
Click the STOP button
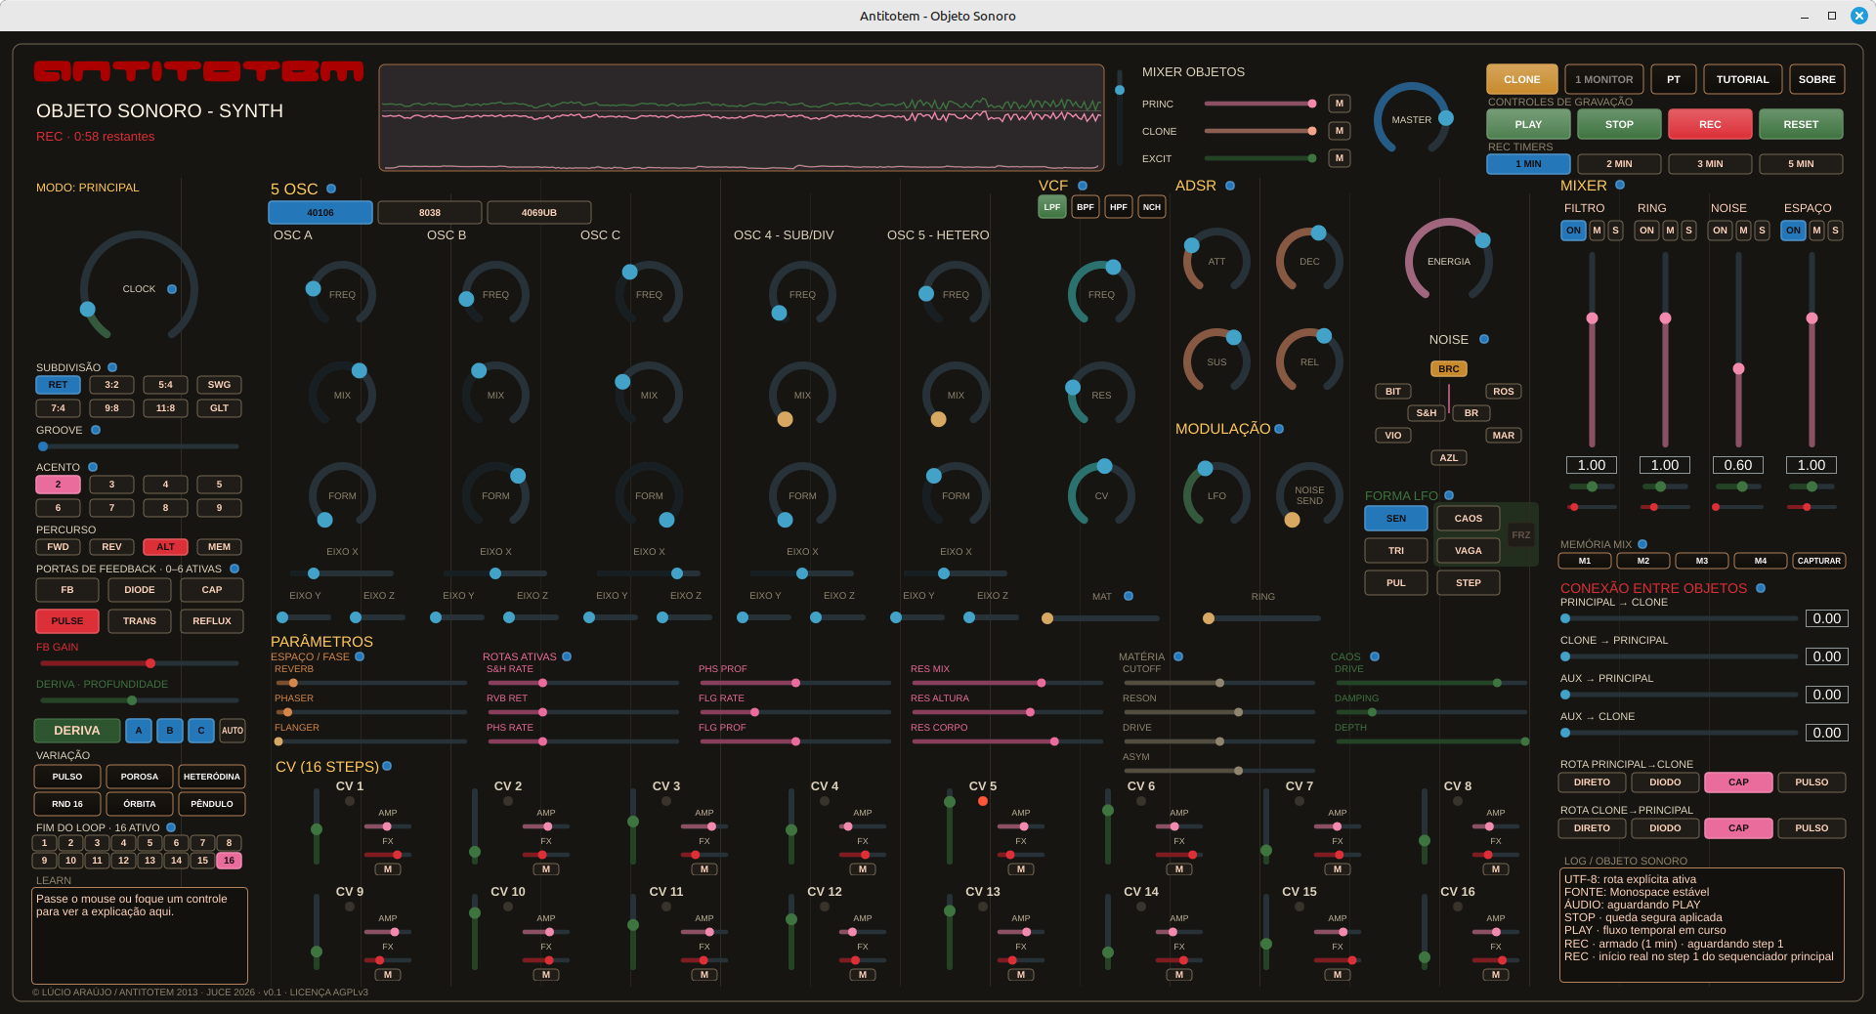(x=1619, y=124)
